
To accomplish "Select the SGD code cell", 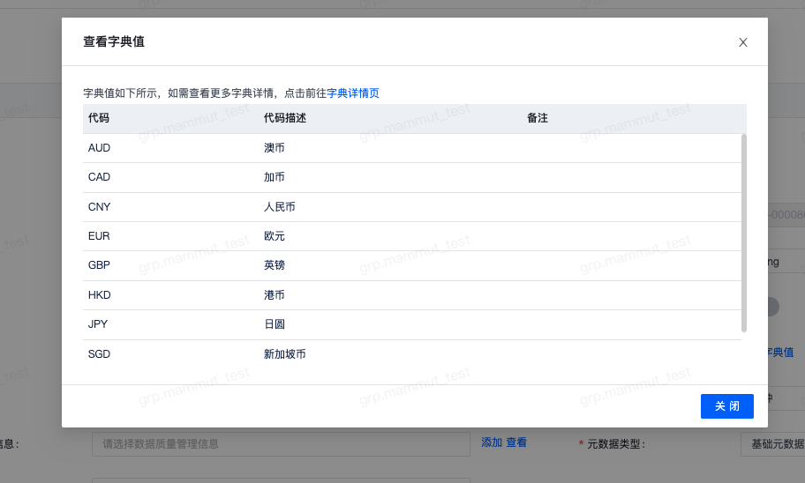I will (x=99, y=353).
